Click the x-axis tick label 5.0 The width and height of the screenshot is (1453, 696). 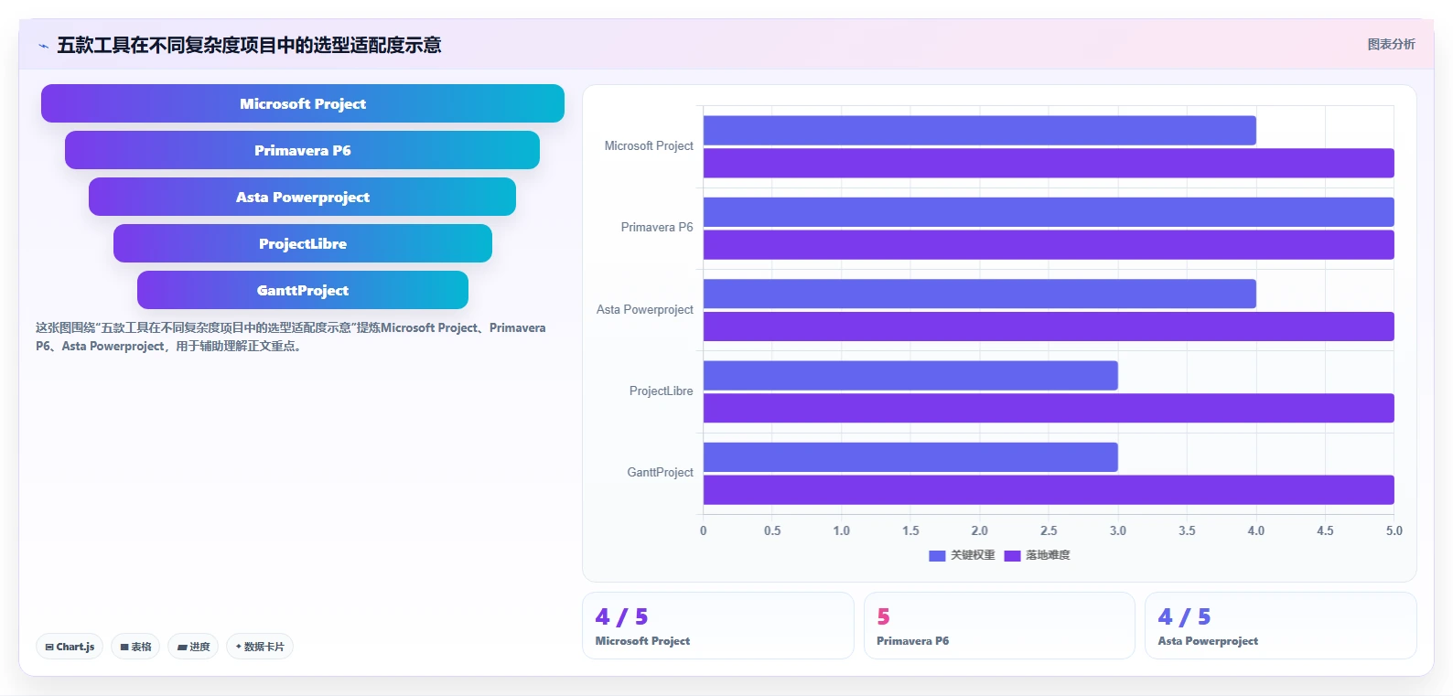[x=1394, y=530]
